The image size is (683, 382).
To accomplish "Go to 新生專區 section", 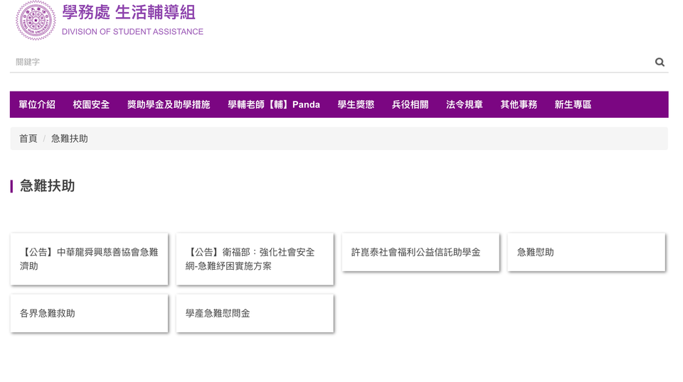I will click(x=573, y=104).
